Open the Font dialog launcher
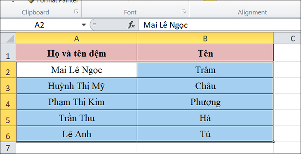The image size is (301, 154). (183, 12)
